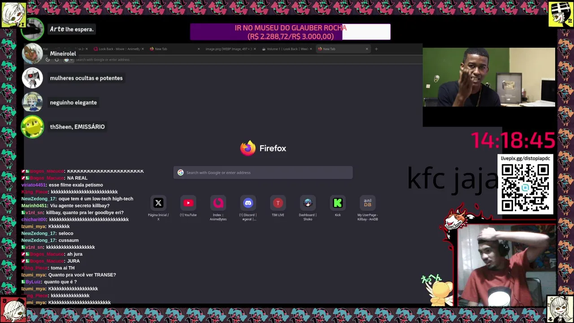Viewport: 574px width, 323px height.
Task: Open the YouTube shortcut tile
Action: pyautogui.click(x=188, y=203)
